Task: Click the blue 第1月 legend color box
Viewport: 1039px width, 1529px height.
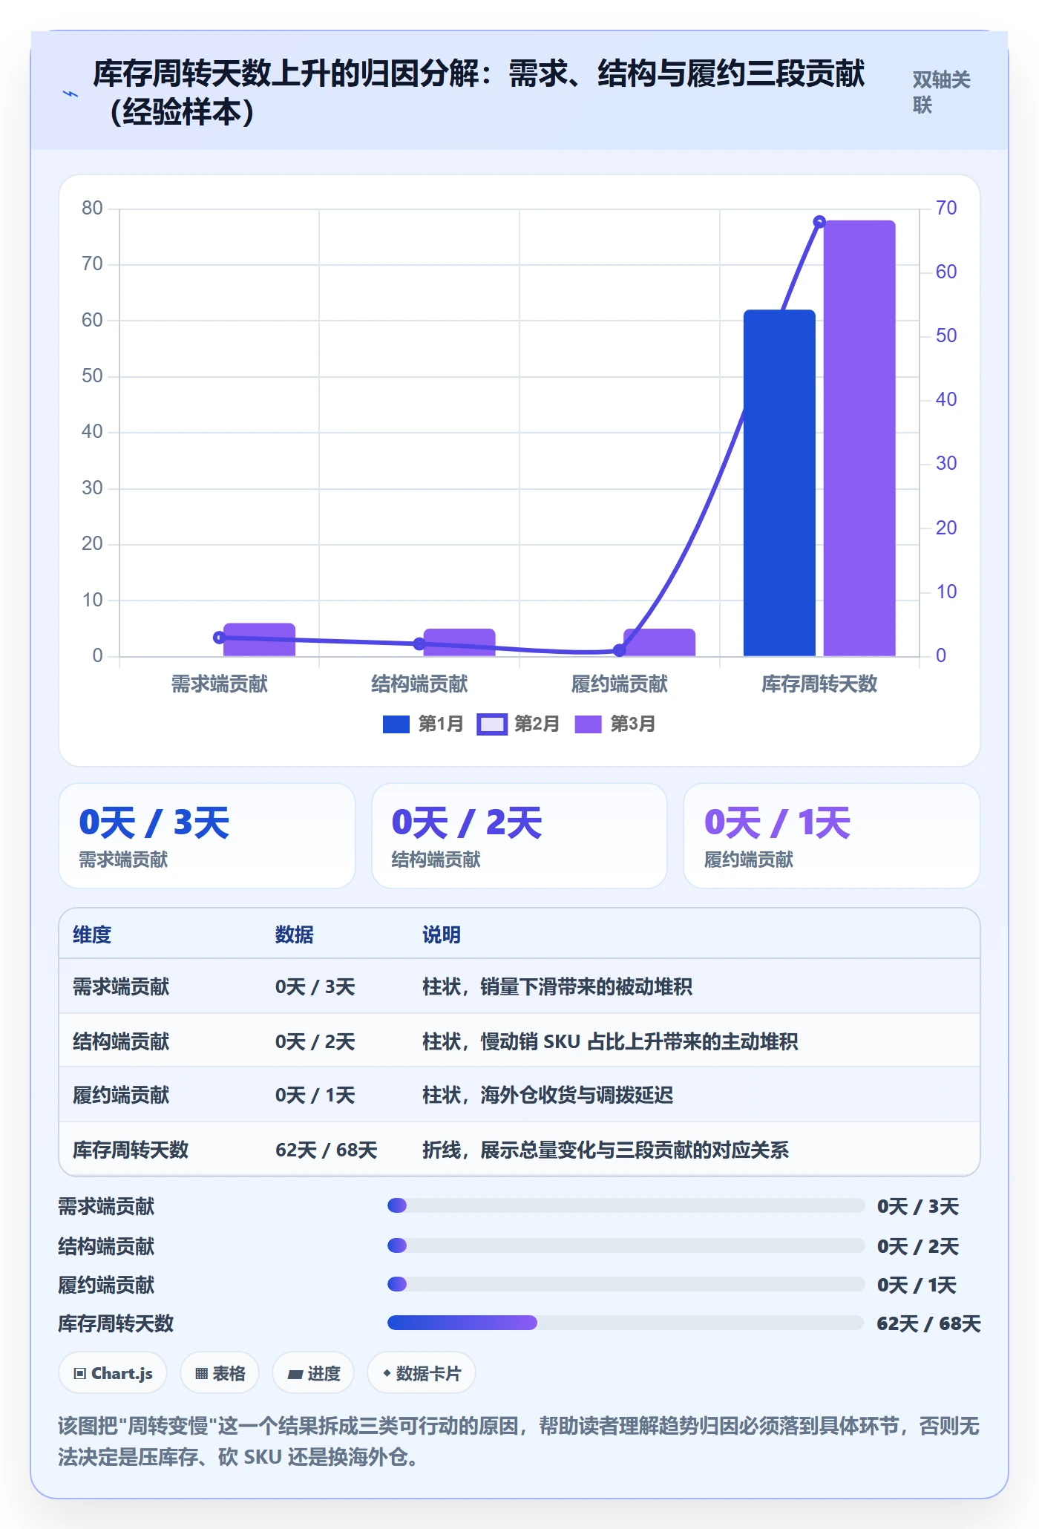Action: (396, 724)
